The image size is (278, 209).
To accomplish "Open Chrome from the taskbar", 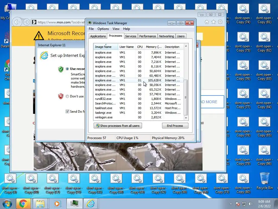I will 23,204.
